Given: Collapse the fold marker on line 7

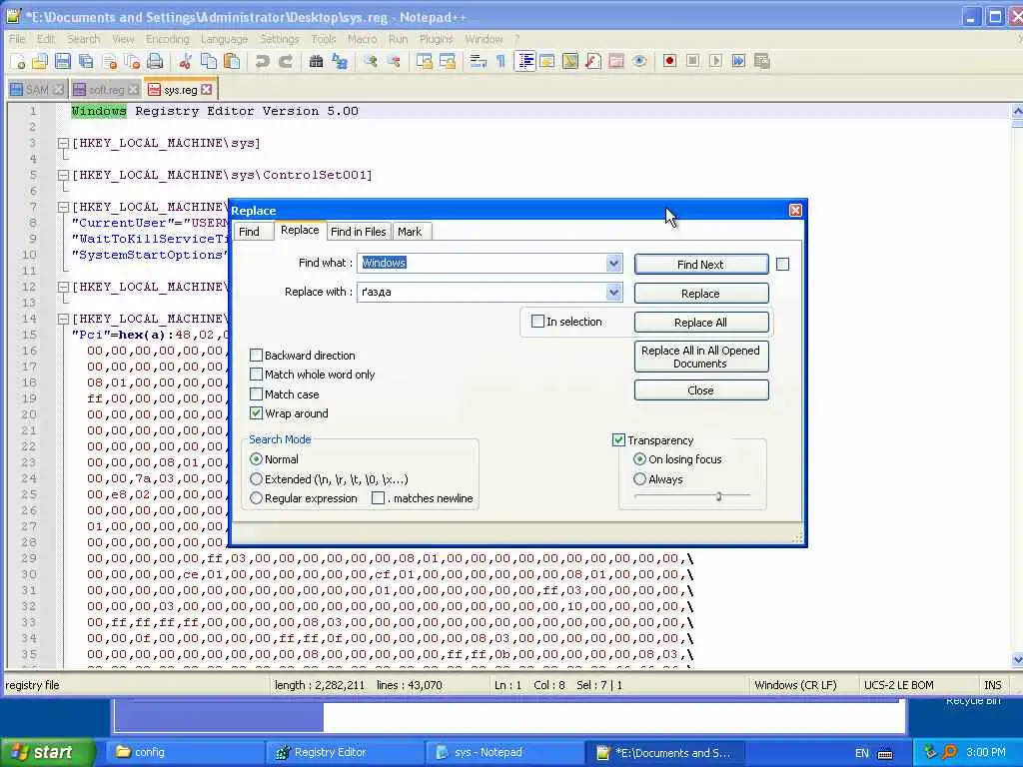Looking at the screenshot, I should tap(63, 207).
